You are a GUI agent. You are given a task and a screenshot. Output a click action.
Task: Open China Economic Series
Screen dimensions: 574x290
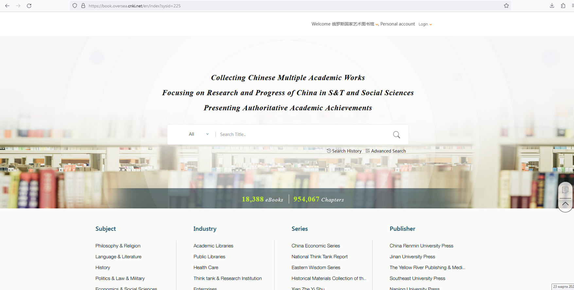coord(316,246)
